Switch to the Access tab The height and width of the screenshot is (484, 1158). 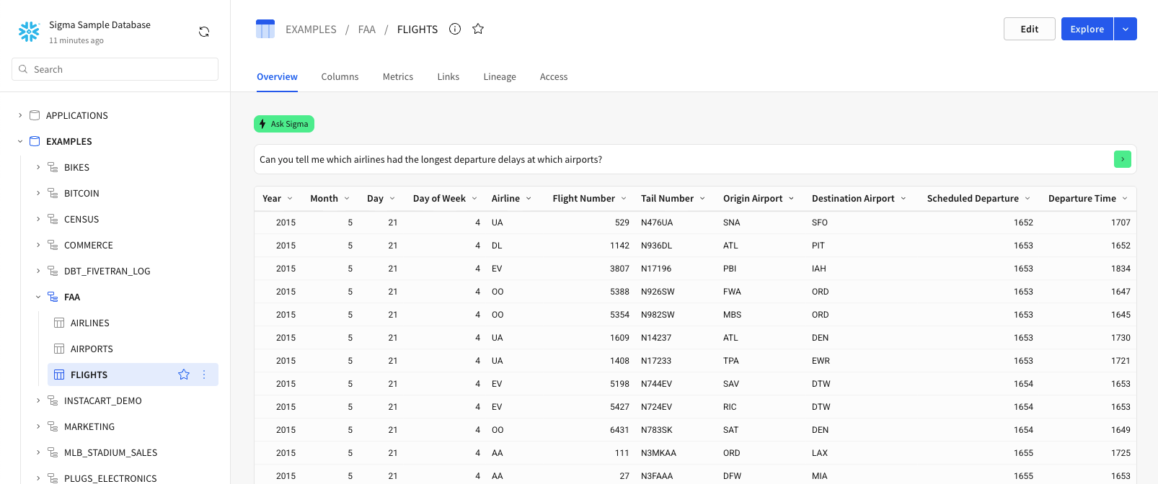coord(554,77)
